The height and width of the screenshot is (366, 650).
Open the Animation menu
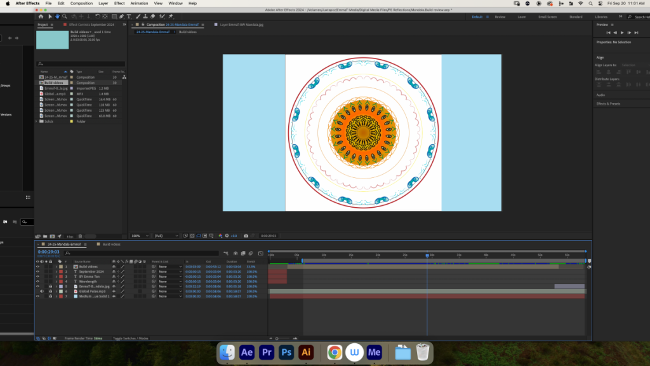[139, 3]
